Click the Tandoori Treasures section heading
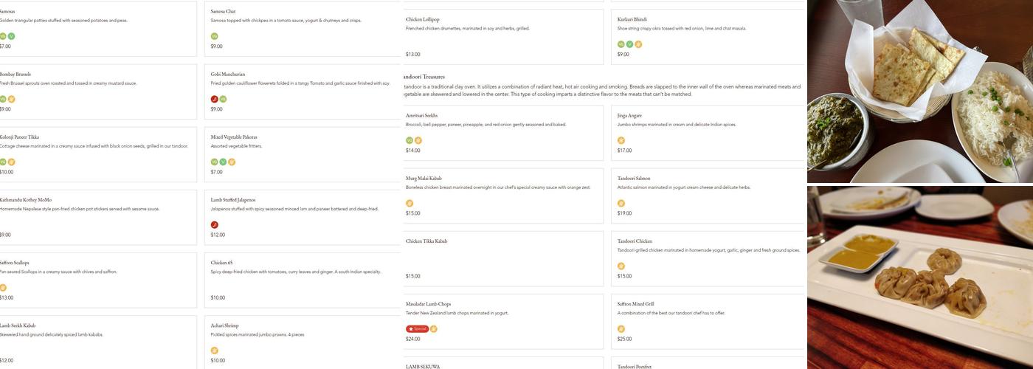The image size is (1033, 369). point(424,77)
